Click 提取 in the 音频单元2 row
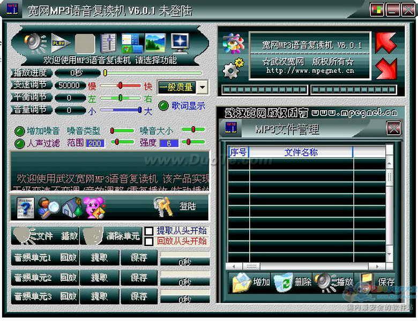 (100, 278)
